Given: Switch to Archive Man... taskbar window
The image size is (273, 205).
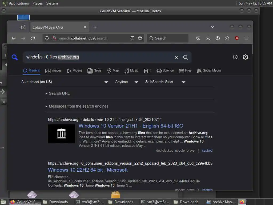Looking at the screenshot, I should pyautogui.click(x=221, y=202).
